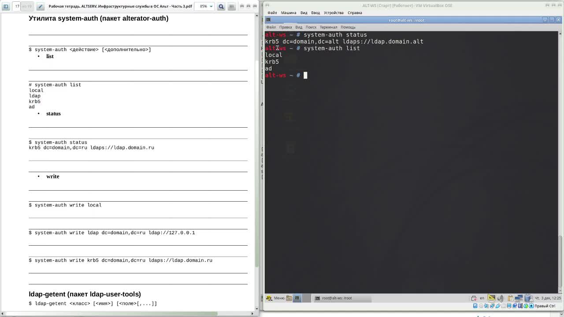Viewport: 564px width, 317px height.
Task: Select root@alt-ws: /root taskbar button
Action: tap(343, 298)
